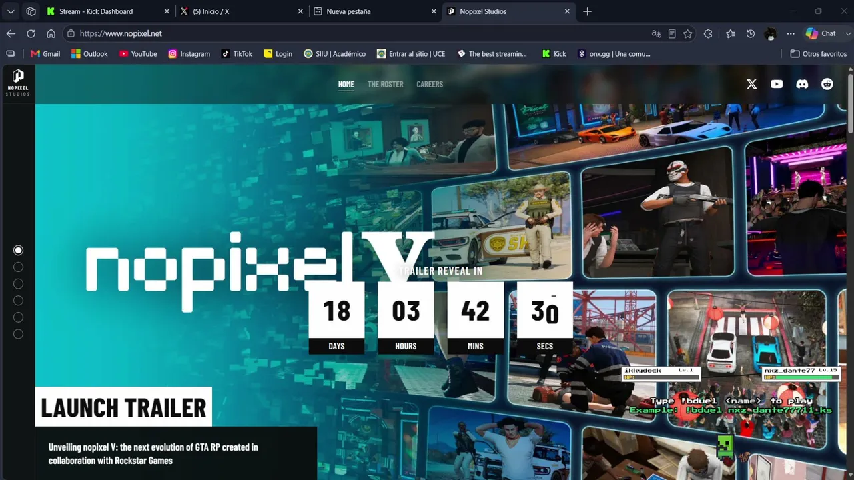The height and width of the screenshot is (480, 854).
Task: Open Entrar al sitio | UCE bookmark
Action: tap(411, 54)
